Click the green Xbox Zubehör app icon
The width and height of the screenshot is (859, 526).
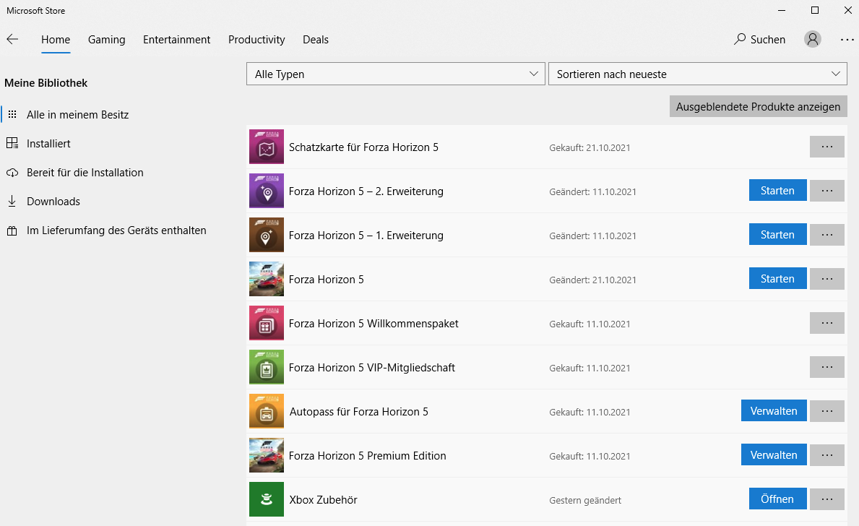(267, 499)
